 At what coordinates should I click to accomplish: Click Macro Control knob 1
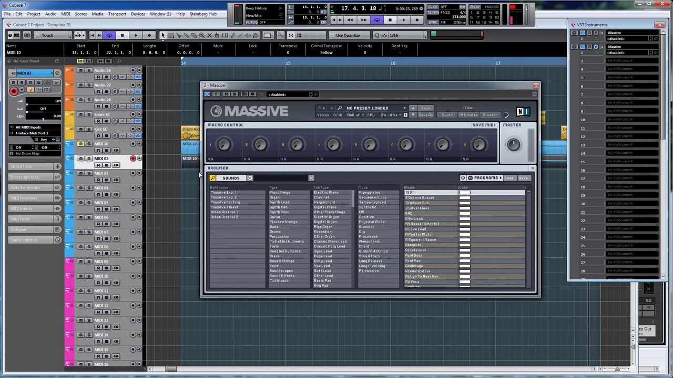tap(224, 144)
